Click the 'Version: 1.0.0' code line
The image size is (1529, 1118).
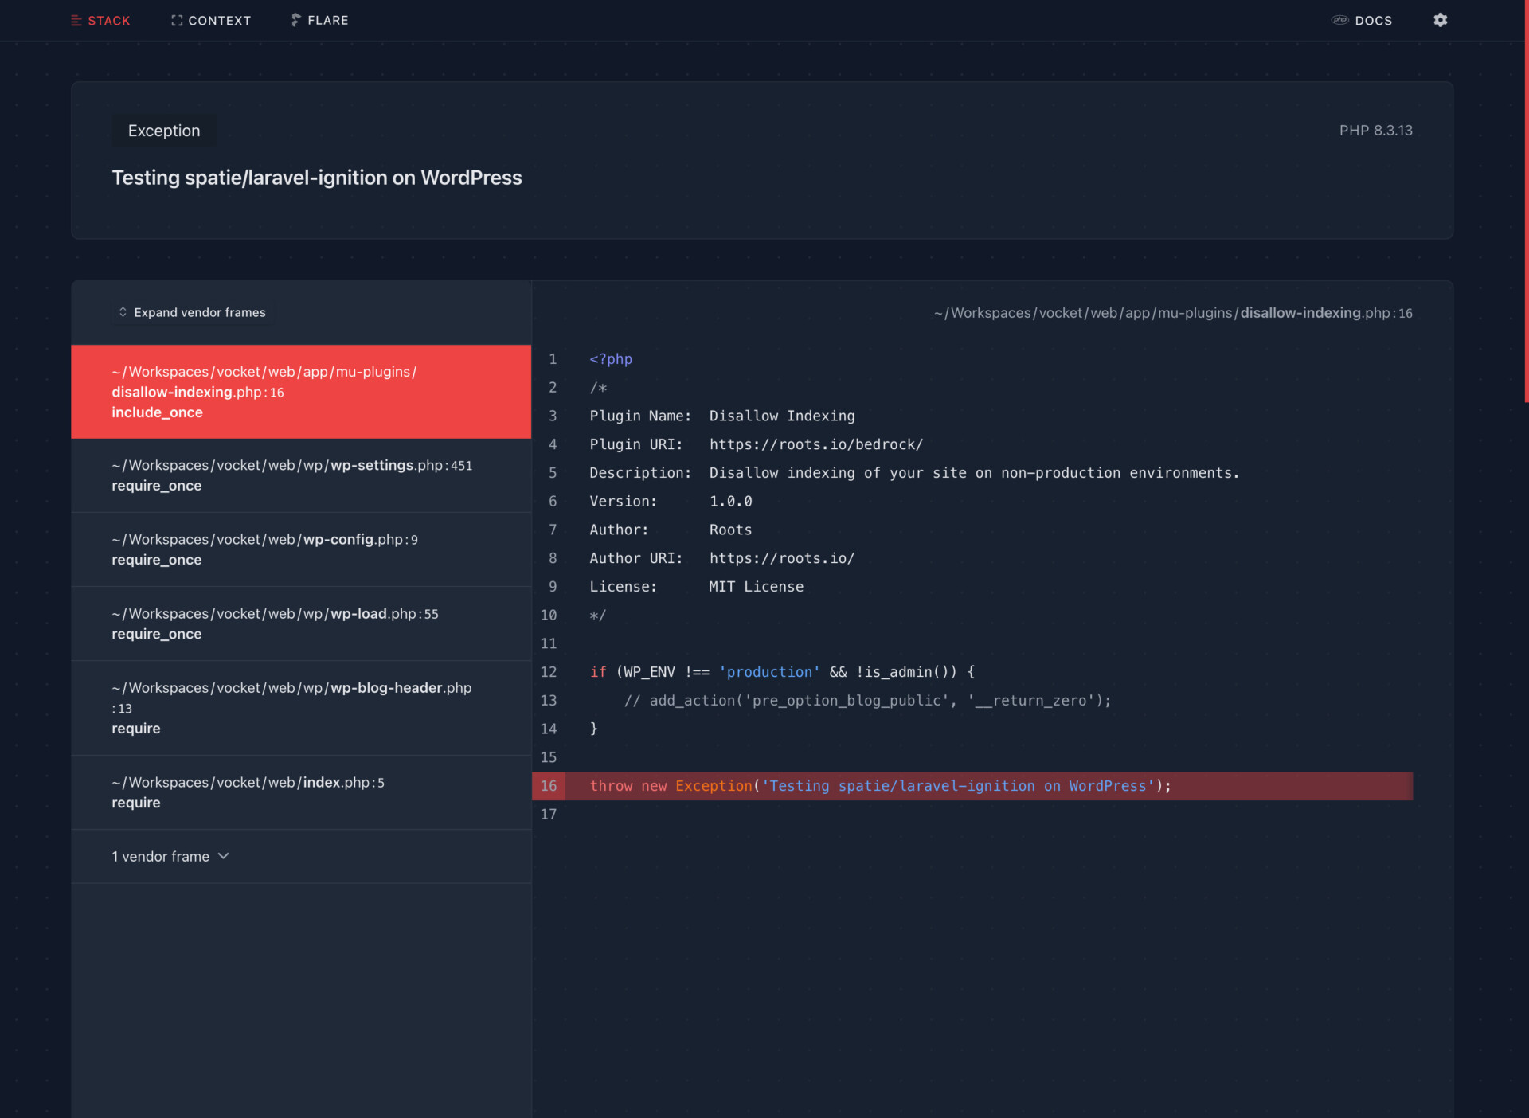click(x=671, y=502)
